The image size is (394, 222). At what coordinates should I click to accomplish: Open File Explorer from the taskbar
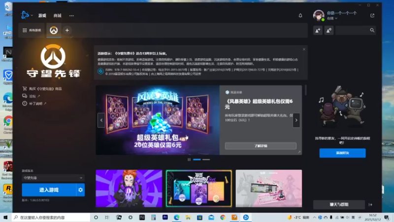[x=188, y=218]
